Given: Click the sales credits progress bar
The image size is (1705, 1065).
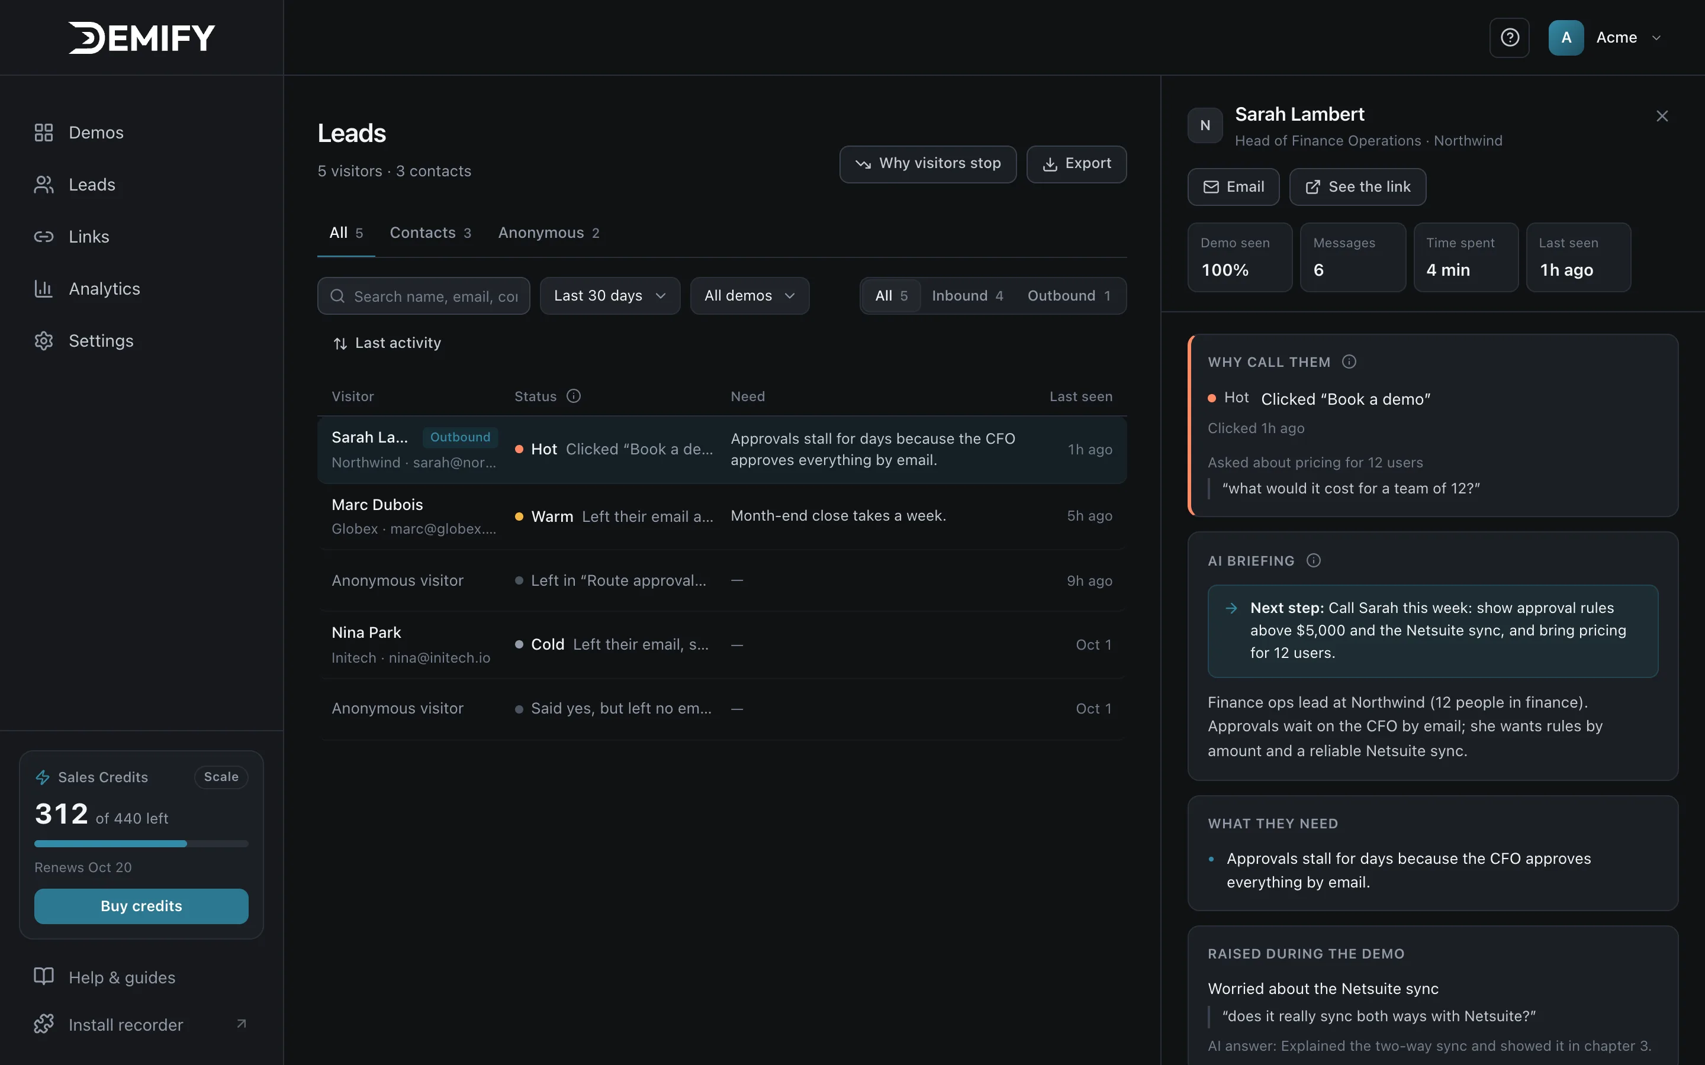Looking at the screenshot, I should [141, 843].
